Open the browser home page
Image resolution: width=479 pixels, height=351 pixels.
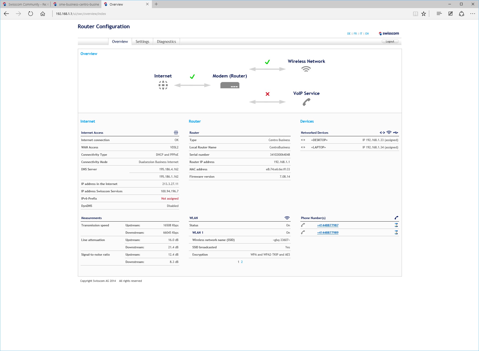pos(43,14)
